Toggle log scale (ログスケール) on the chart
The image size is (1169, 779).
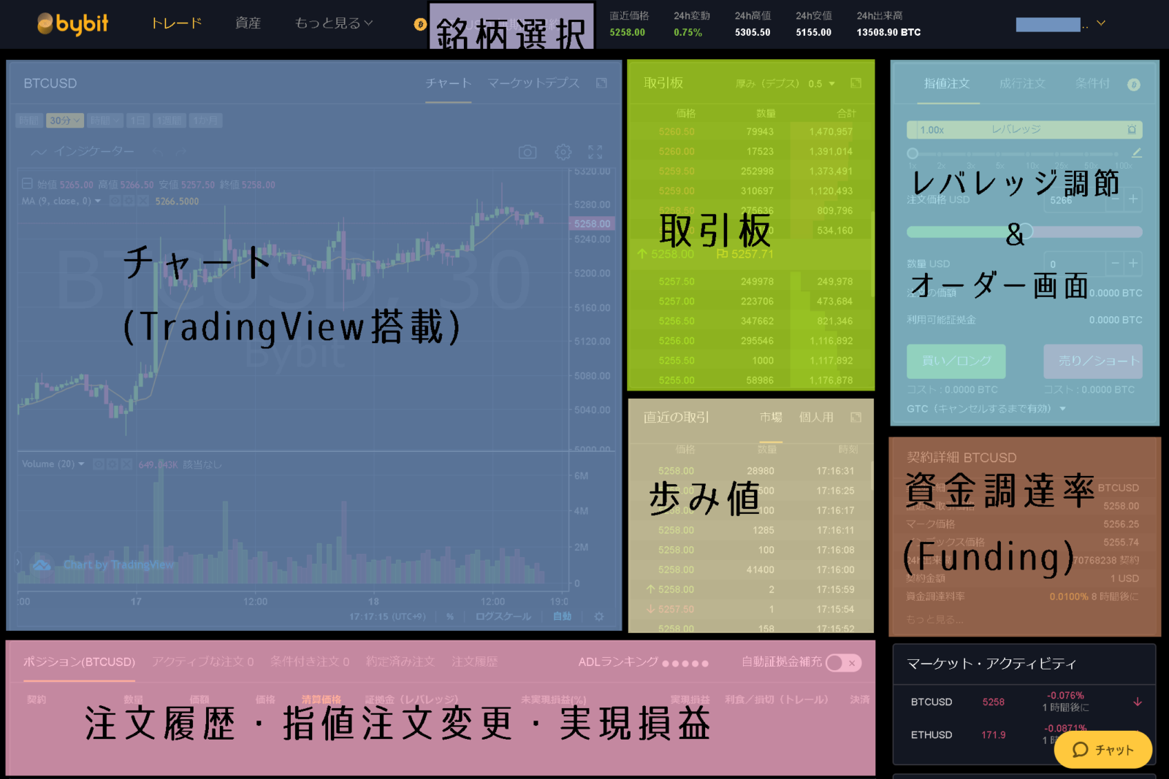(x=503, y=616)
